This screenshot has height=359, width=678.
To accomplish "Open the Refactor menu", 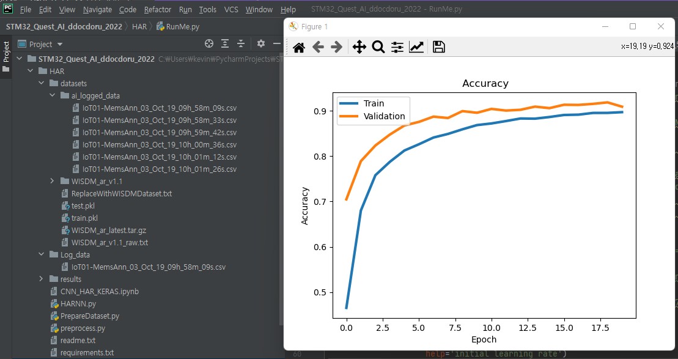I will coord(158,10).
